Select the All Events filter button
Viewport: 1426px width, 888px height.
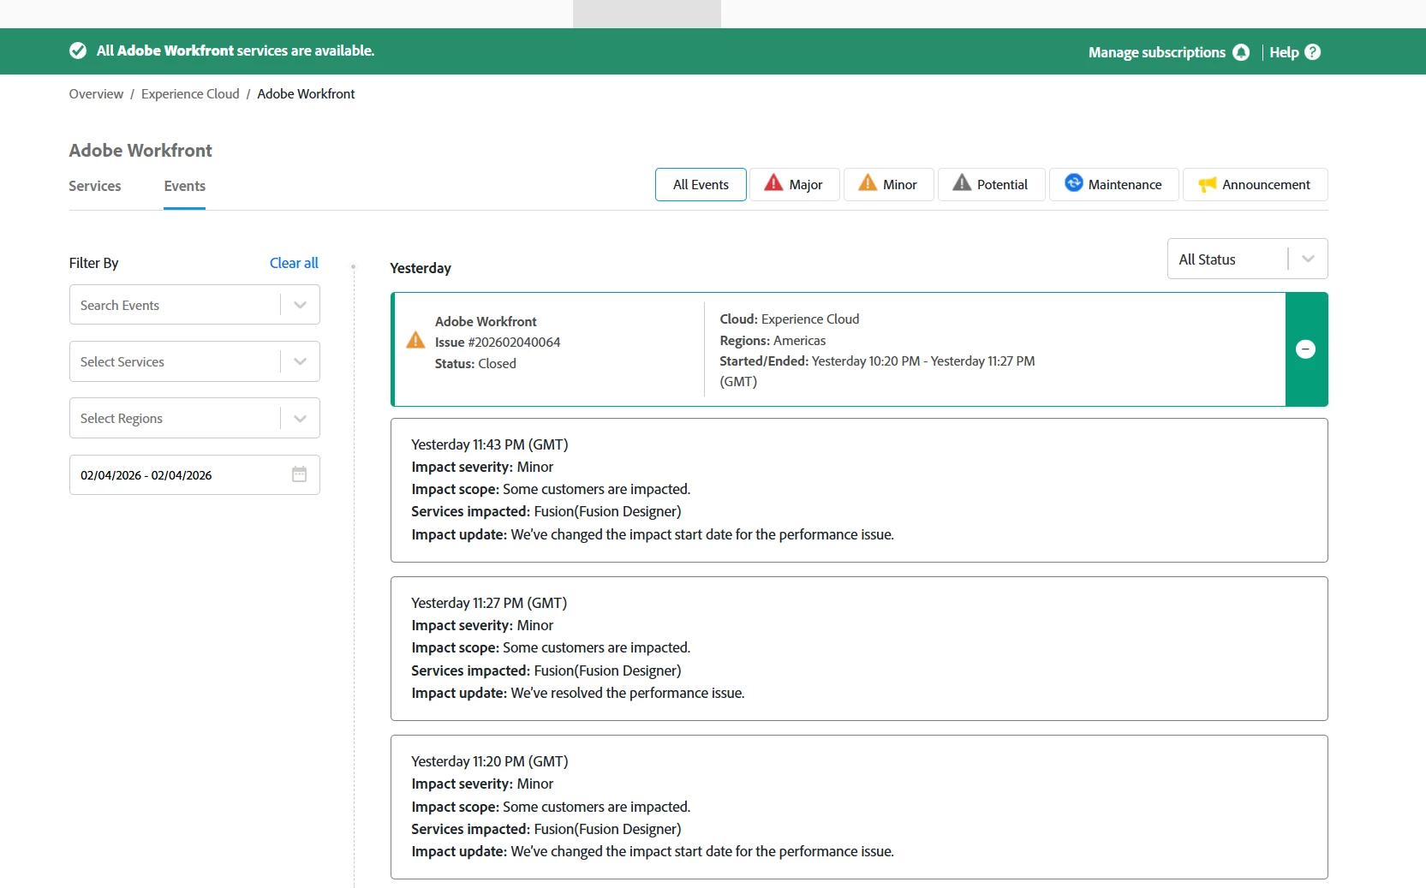point(701,184)
